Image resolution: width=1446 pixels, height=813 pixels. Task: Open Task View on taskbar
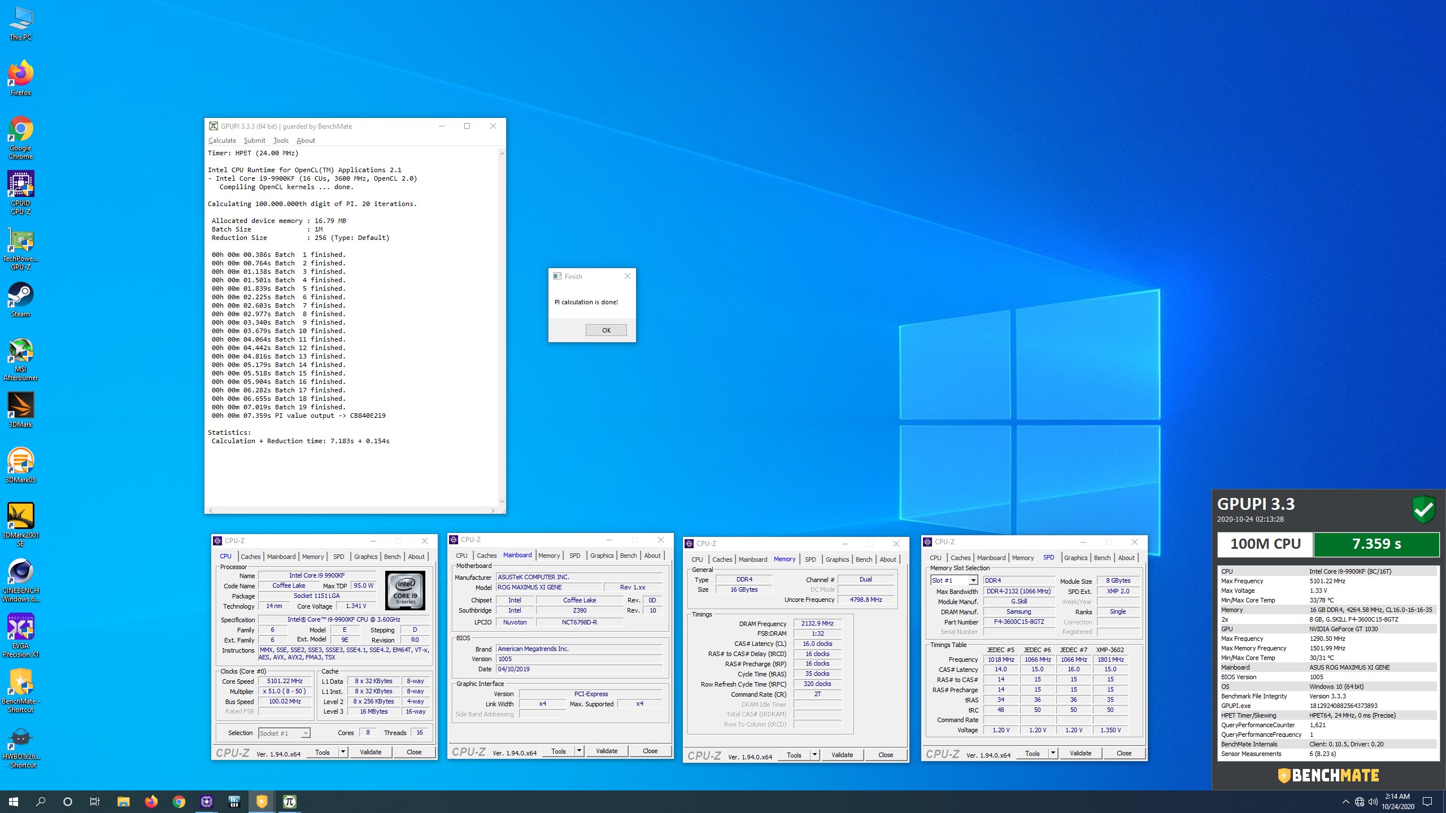coord(95,802)
